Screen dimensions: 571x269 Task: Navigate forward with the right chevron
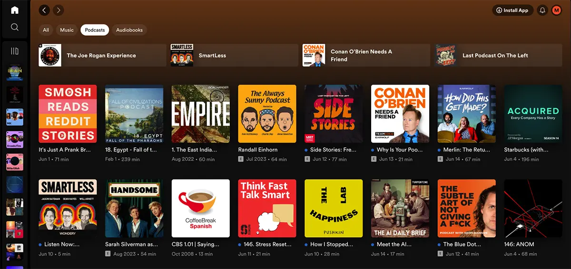(58, 10)
